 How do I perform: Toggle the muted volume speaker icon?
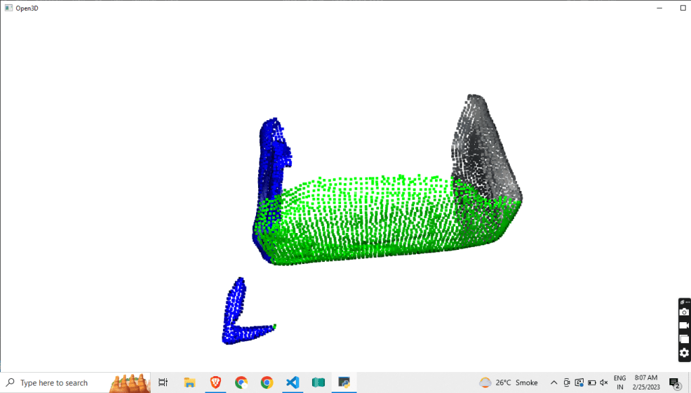pos(604,382)
